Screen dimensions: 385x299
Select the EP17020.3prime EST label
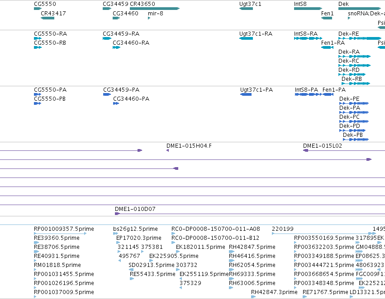[139, 238]
